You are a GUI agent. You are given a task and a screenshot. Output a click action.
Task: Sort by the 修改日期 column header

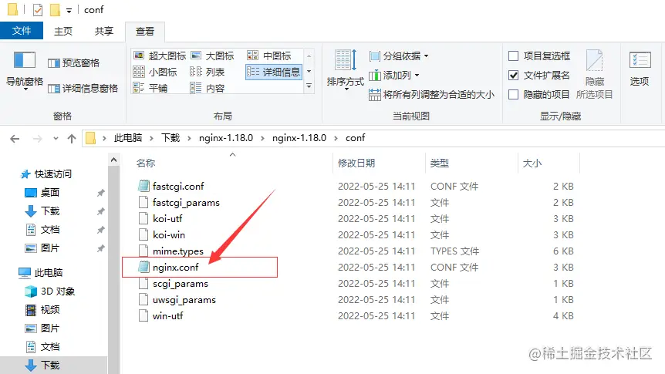[356, 163]
